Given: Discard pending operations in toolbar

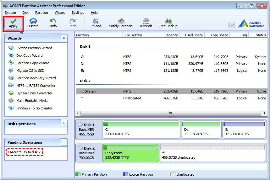Looking at the screenshot, I should pos(33,23).
